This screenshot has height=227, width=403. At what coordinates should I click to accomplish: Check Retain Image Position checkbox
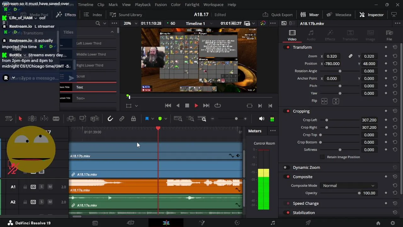tap(322, 157)
